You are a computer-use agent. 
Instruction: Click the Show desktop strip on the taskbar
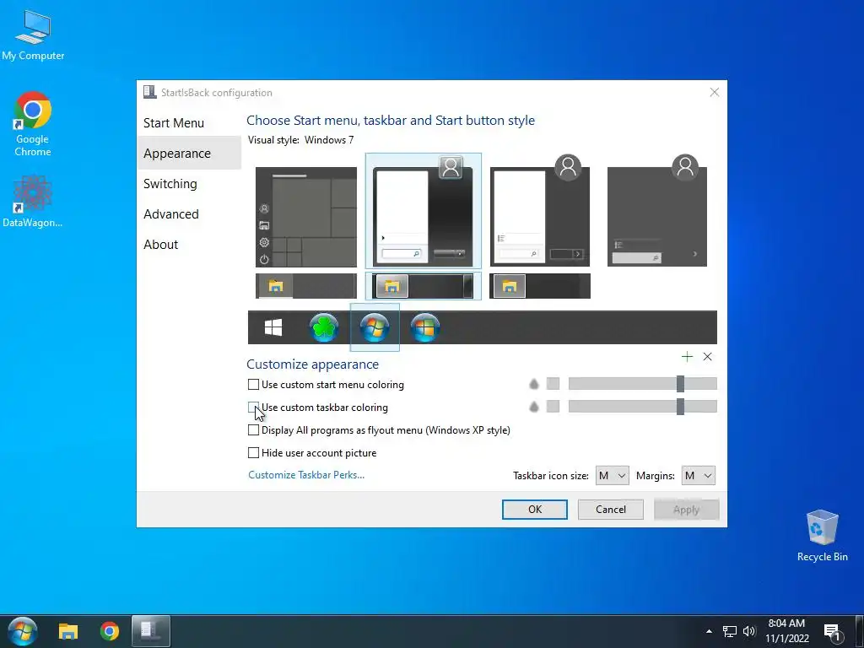[858, 631]
